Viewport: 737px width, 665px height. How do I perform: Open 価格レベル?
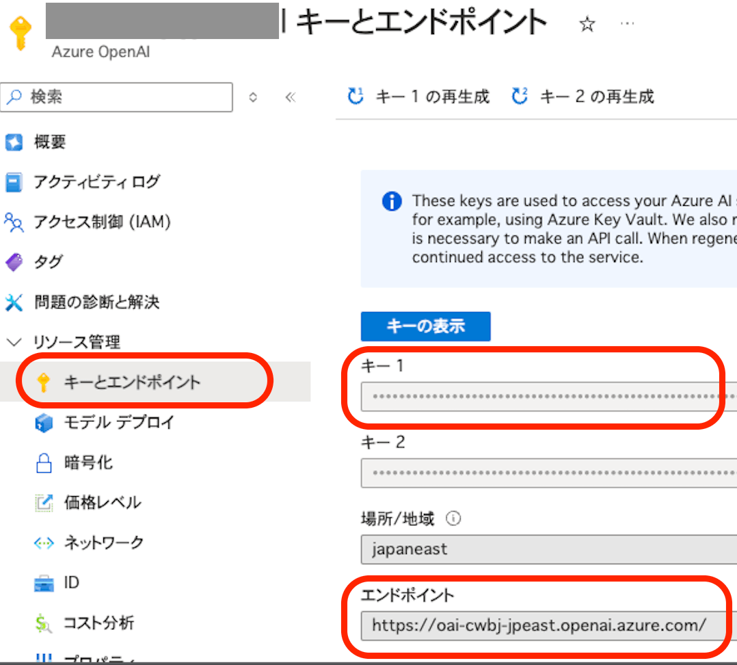coord(103,502)
